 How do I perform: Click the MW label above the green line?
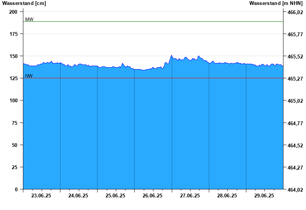point(29,19)
